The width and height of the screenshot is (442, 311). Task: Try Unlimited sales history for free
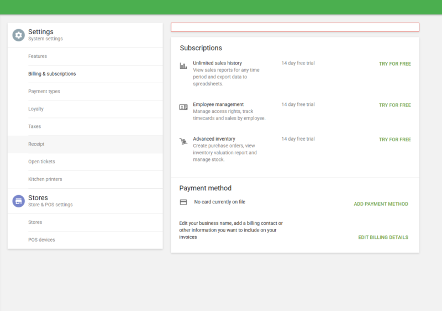tap(394, 64)
